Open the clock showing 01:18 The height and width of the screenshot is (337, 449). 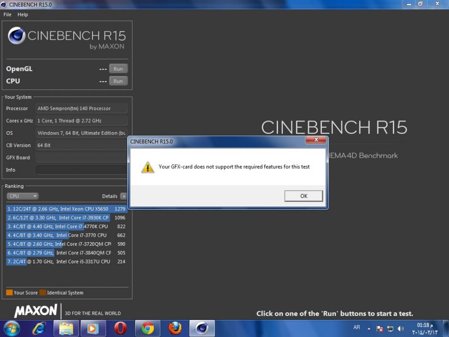[x=425, y=329]
